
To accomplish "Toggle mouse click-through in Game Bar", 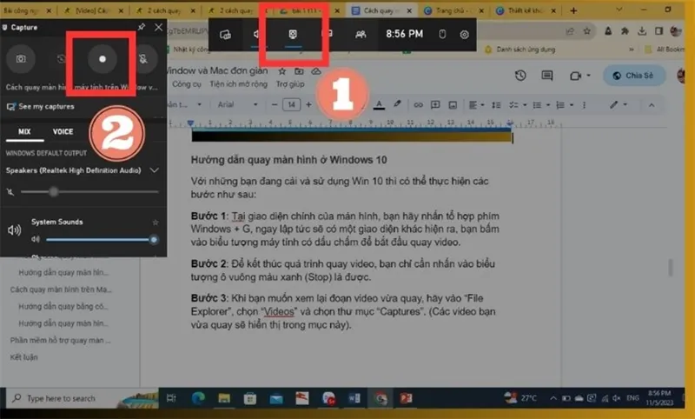I will [x=442, y=34].
